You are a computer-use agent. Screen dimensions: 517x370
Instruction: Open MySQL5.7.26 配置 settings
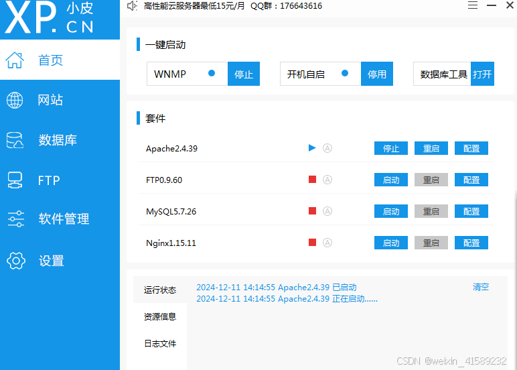pos(471,211)
